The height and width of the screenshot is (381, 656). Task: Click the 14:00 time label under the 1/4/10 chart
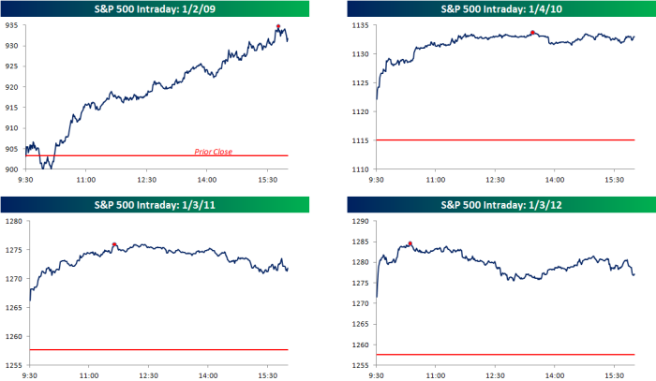pos(555,179)
